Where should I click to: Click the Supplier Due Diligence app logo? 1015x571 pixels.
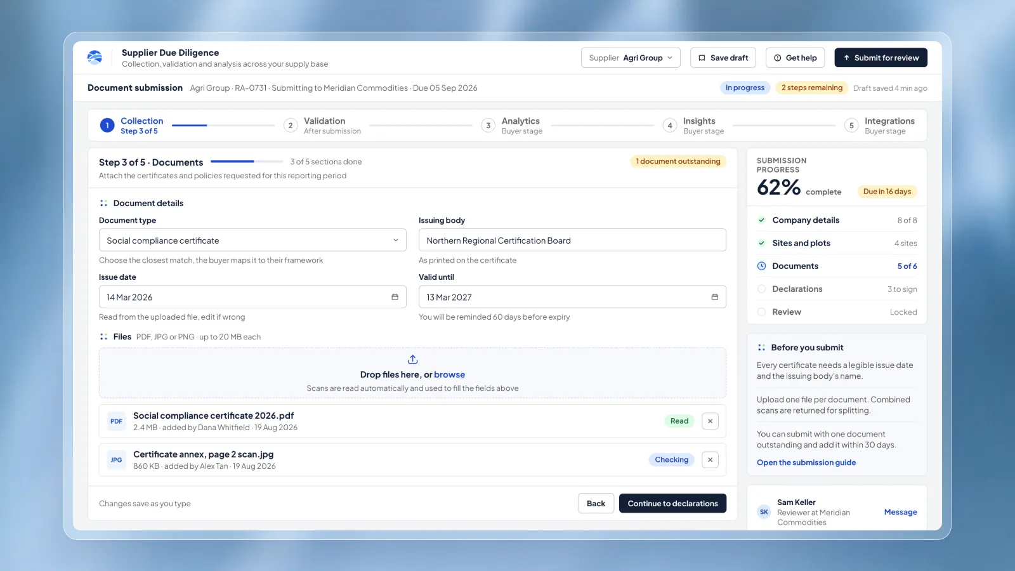95,58
